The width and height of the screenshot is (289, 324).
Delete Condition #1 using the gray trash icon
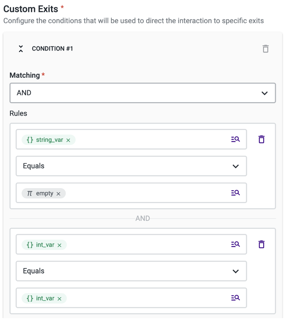tap(265, 49)
